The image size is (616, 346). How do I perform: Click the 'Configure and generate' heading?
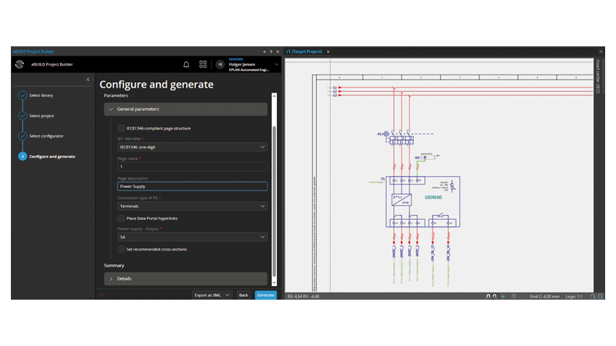coord(157,85)
